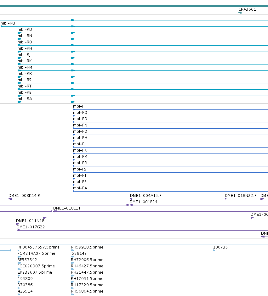Open the 425514 EST feature
Screen dimensions: 268x296
click(25, 291)
